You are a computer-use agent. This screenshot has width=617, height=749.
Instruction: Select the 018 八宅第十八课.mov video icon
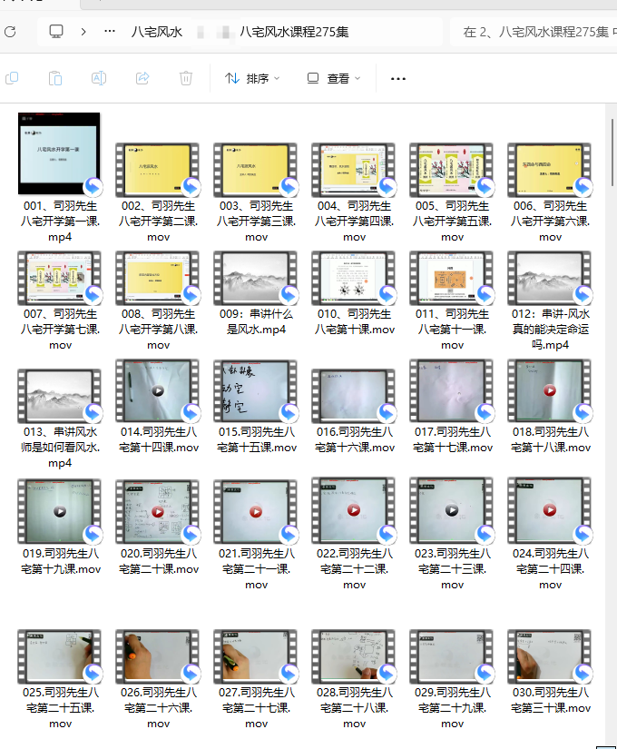(549, 390)
